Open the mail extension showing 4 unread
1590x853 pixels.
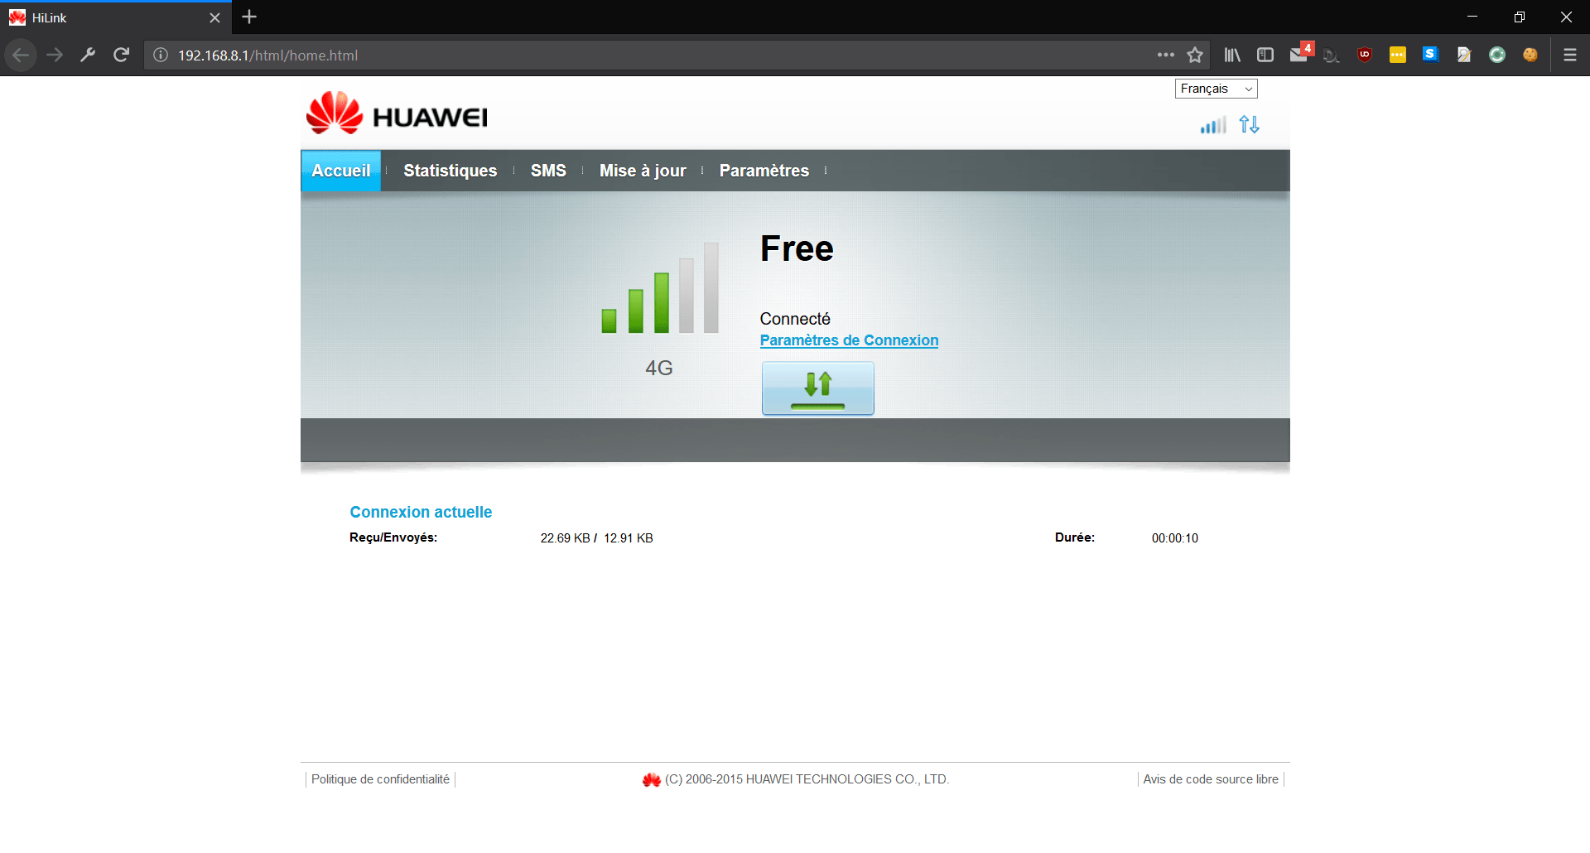[1300, 54]
